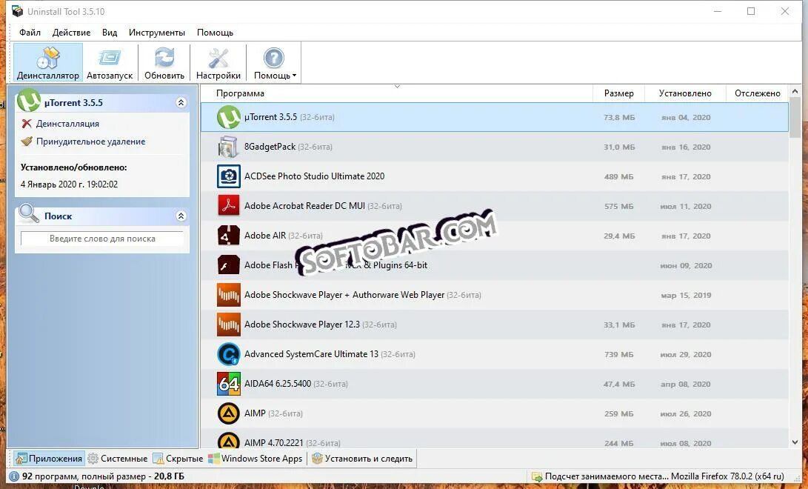Collapse the Поиск panel

point(181,216)
